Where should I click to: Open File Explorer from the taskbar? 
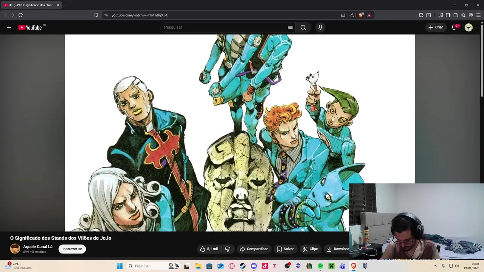click(x=198, y=266)
